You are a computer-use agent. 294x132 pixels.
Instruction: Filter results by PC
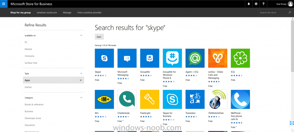26,42
